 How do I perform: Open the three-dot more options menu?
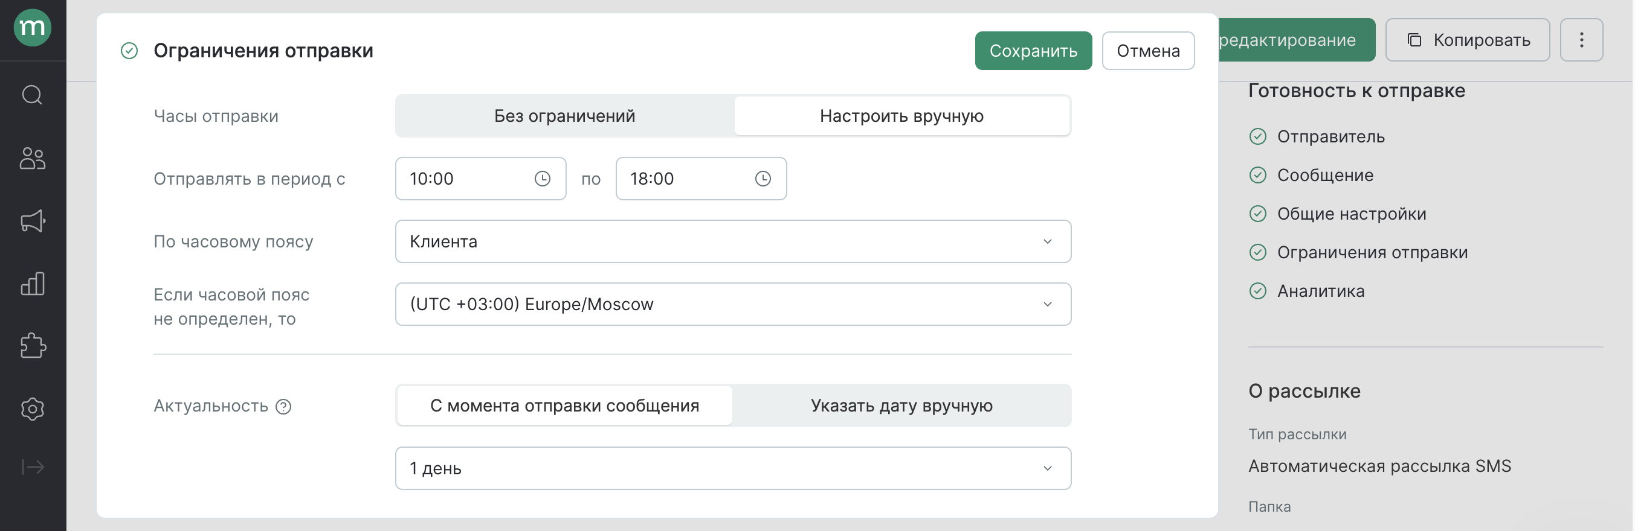pos(1581,40)
